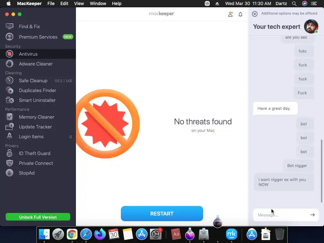Open the Edit menu
324x243 pixels.
point(64,3)
